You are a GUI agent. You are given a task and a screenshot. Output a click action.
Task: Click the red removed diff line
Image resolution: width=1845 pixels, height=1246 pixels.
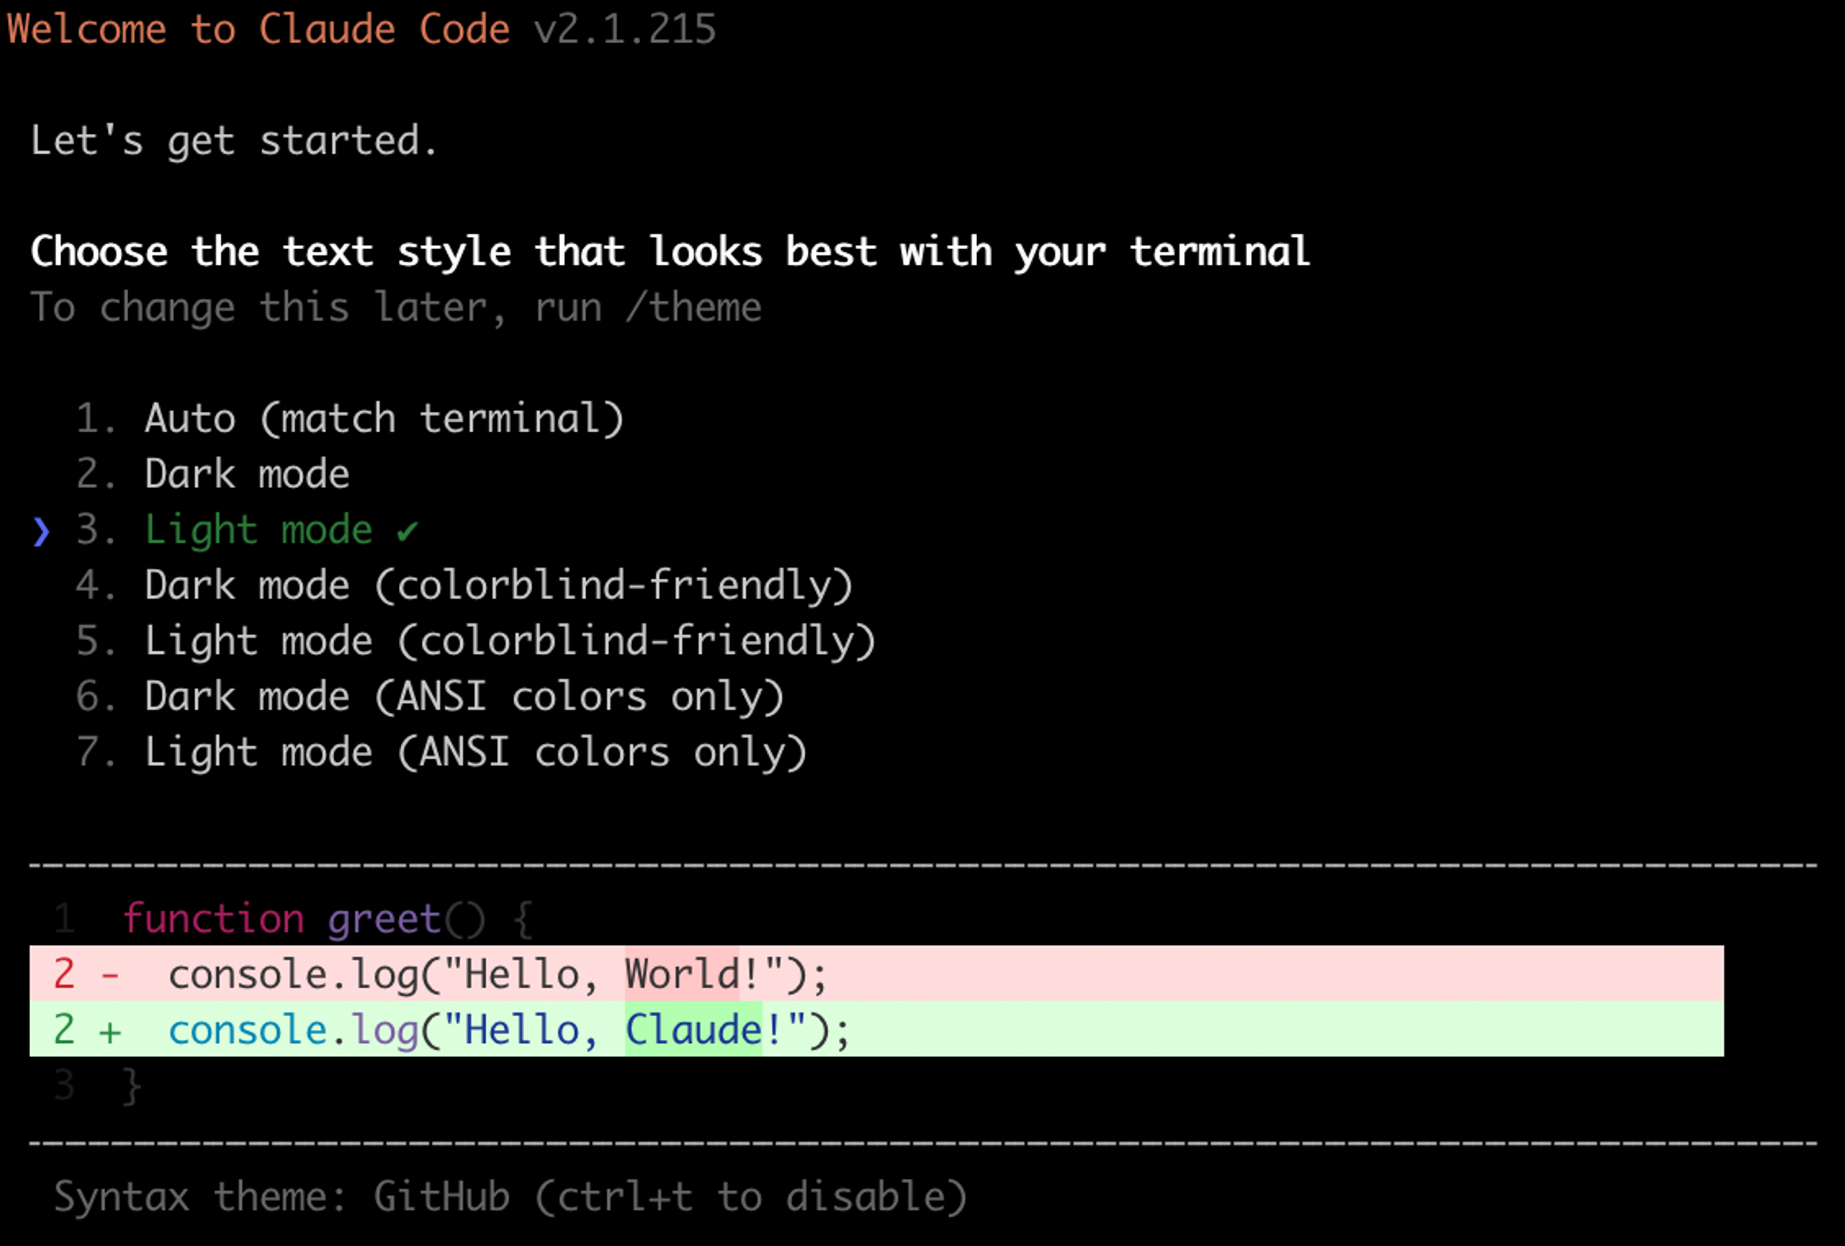(876, 973)
